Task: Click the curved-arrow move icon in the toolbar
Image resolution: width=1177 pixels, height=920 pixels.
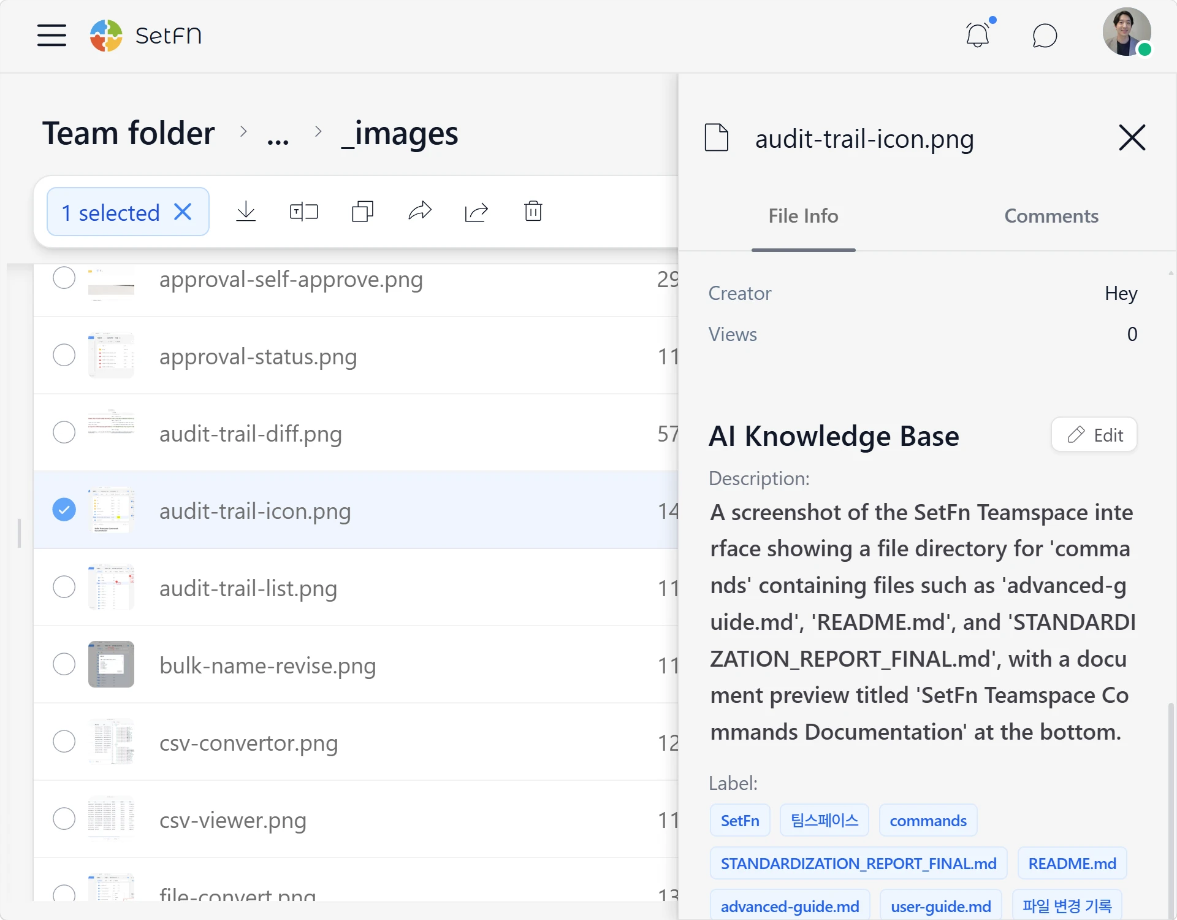Action: (x=420, y=212)
